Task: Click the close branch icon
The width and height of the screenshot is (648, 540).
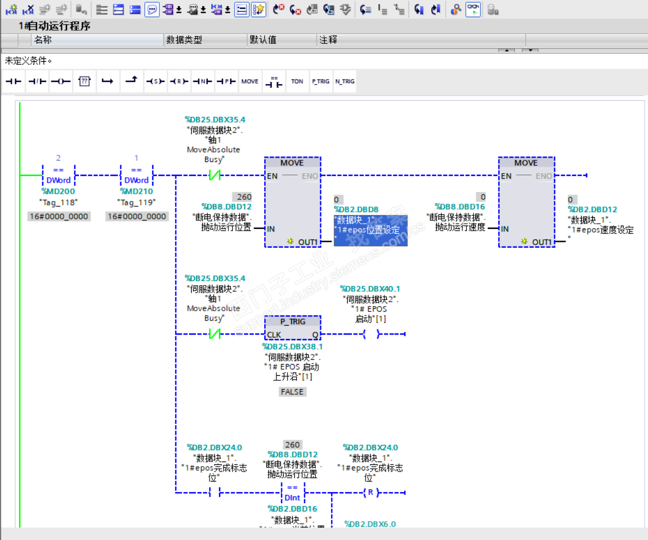Action: coord(131,81)
